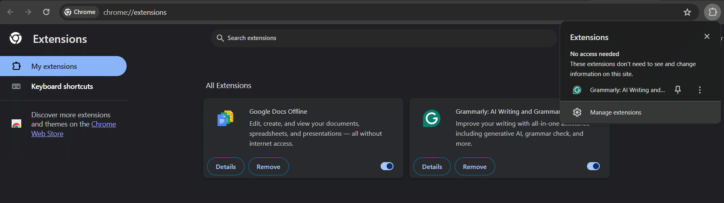Close the Extensions popup panel
The image size is (724, 203).
[x=707, y=36]
